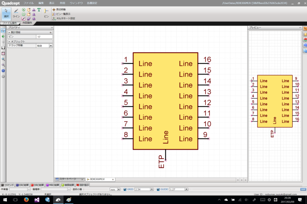This screenshot has width=307, height=204.
Task: Click the save floppy icon in sidebar
Action: 3,47
